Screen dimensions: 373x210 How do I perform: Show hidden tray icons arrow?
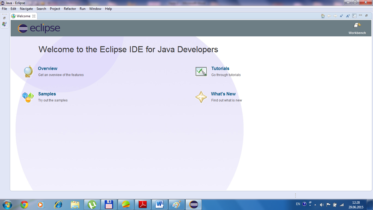tap(315, 205)
